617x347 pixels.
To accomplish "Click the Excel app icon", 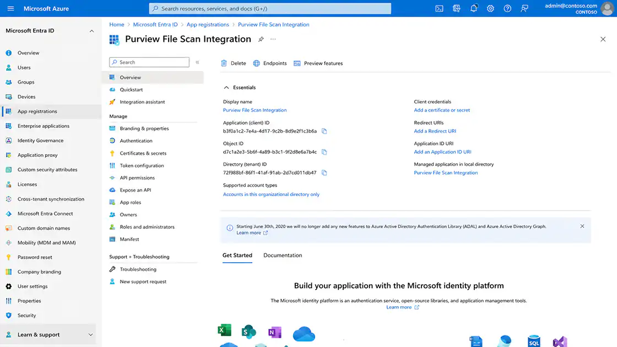I will [224, 330].
